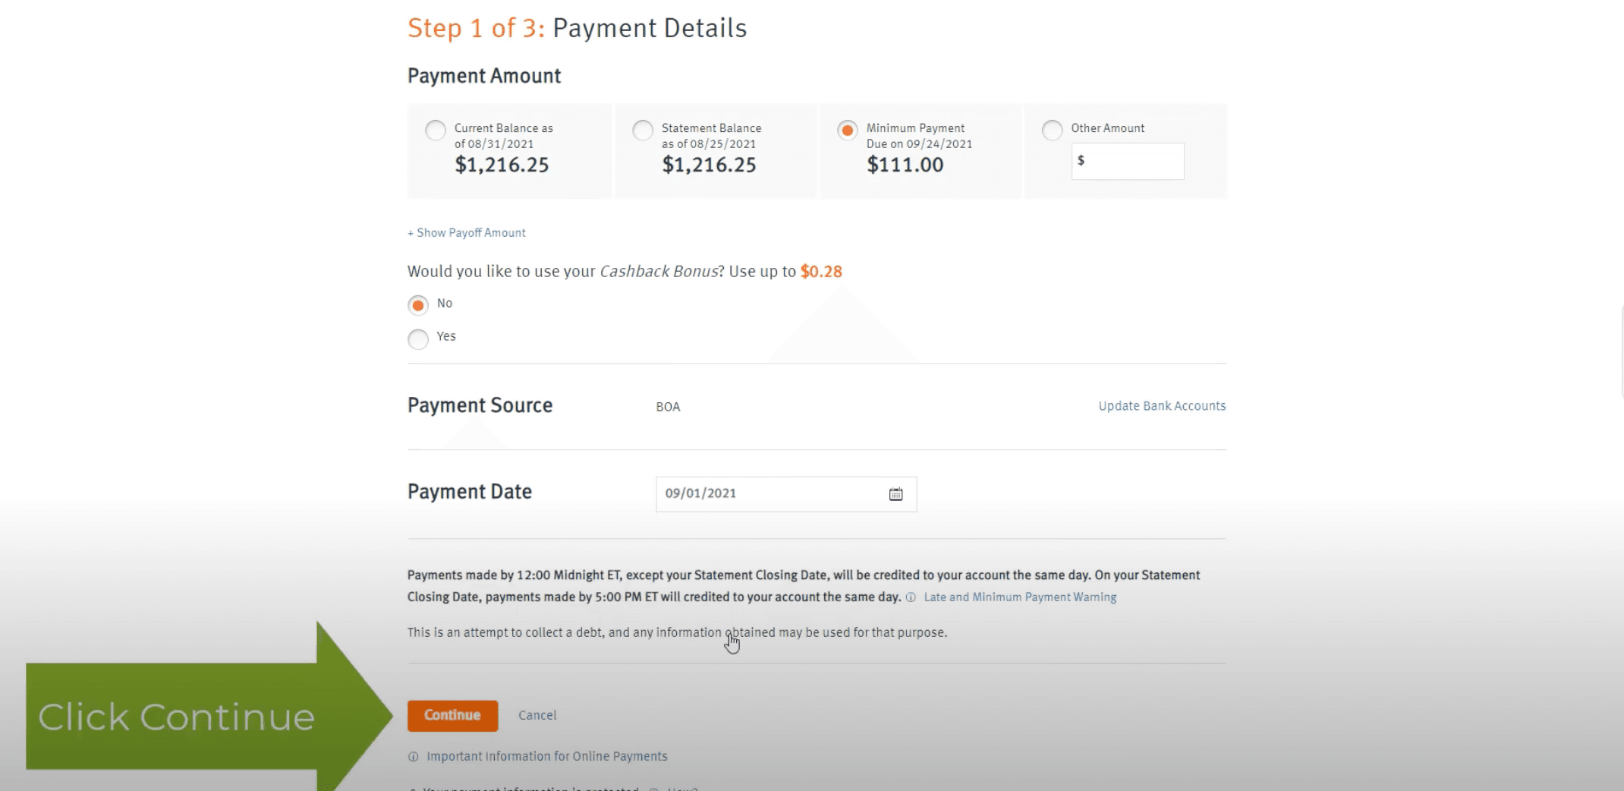This screenshot has width=1624, height=791.
Task: Open Late and Minimum Payment Warning link
Action: point(1020,597)
